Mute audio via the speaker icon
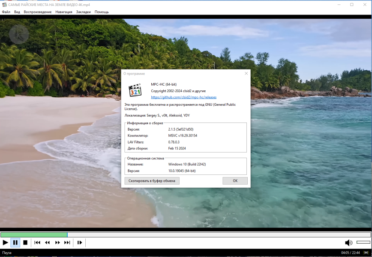This screenshot has width=372, height=257. click(348, 242)
